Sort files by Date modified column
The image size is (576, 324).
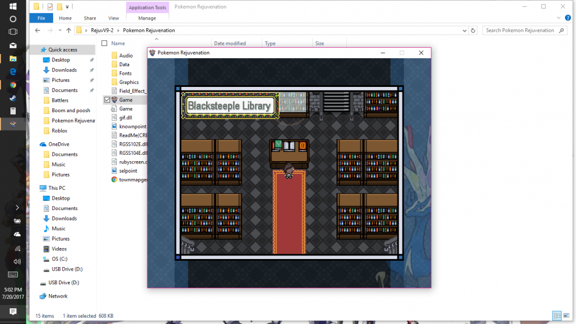pyautogui.click(x=230, y=43)
